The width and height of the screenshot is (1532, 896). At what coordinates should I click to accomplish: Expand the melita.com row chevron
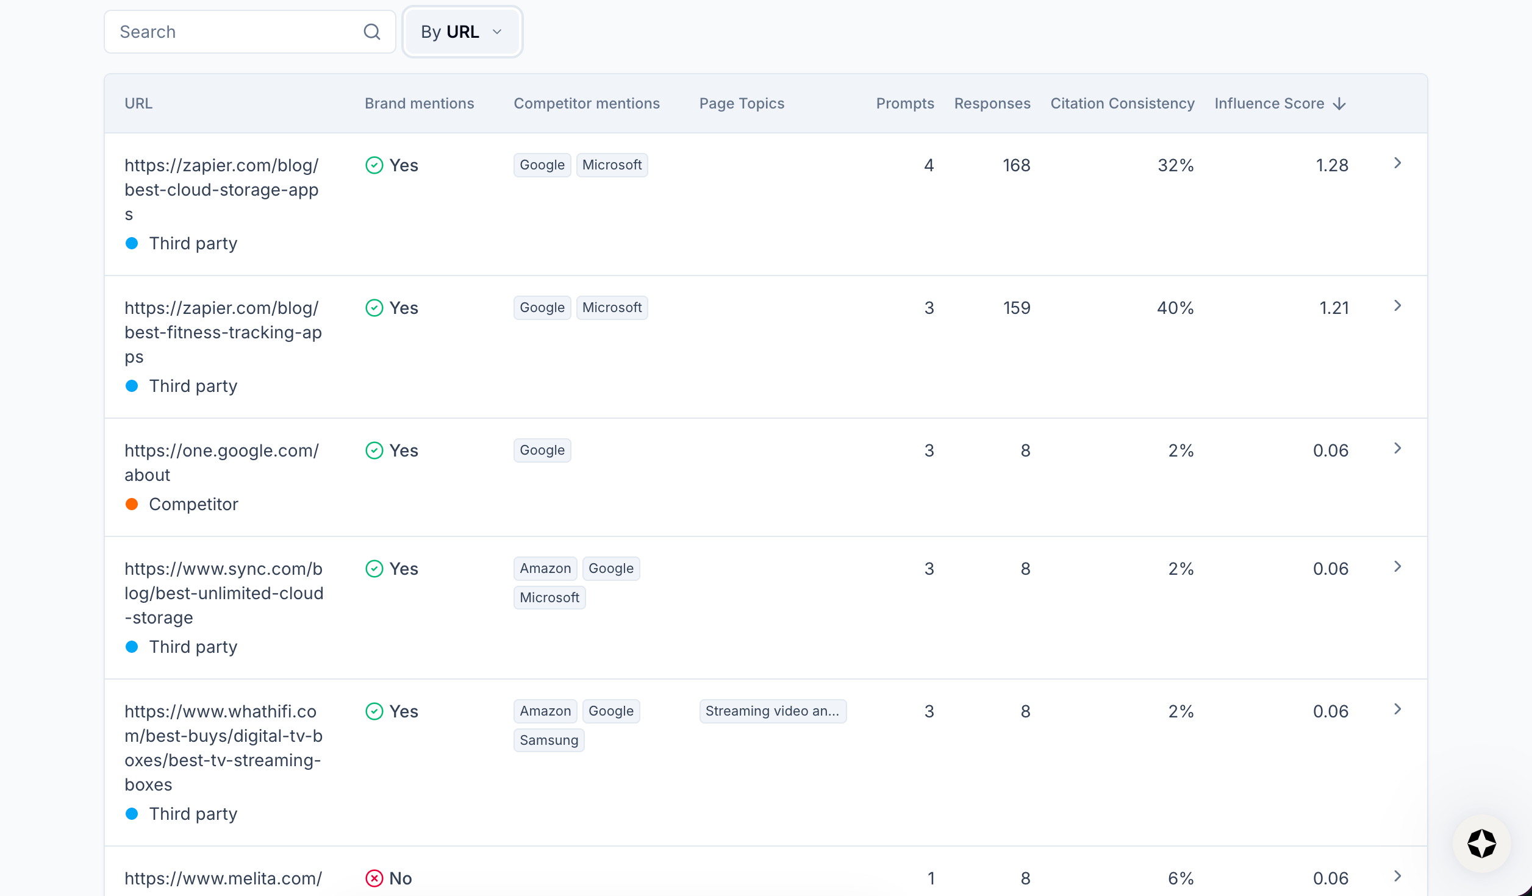(1397, 876)
